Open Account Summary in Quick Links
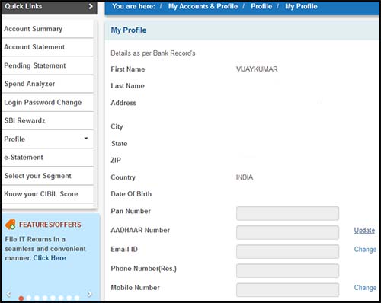The width and height of the screenshot is (381, 303). [34, 29]
